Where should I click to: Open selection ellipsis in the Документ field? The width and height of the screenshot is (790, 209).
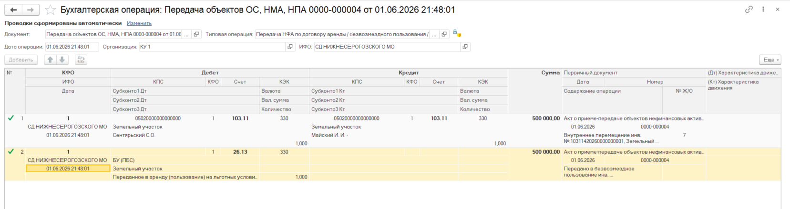pyautogui.click(x=186, y=34)
